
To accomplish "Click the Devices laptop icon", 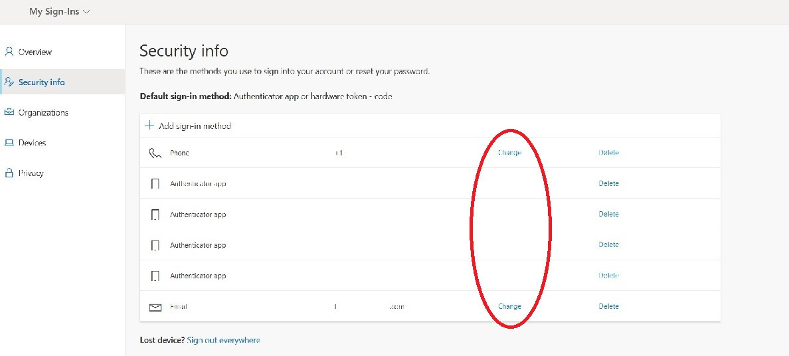I will (x=9, y=143).
